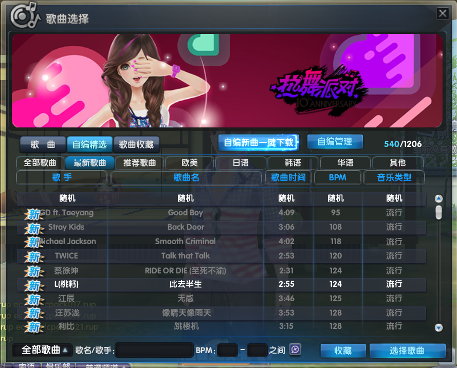Click the scroll down arrow of the song list
The height and width of the screenshot is (368, 457).
point(438,328)
